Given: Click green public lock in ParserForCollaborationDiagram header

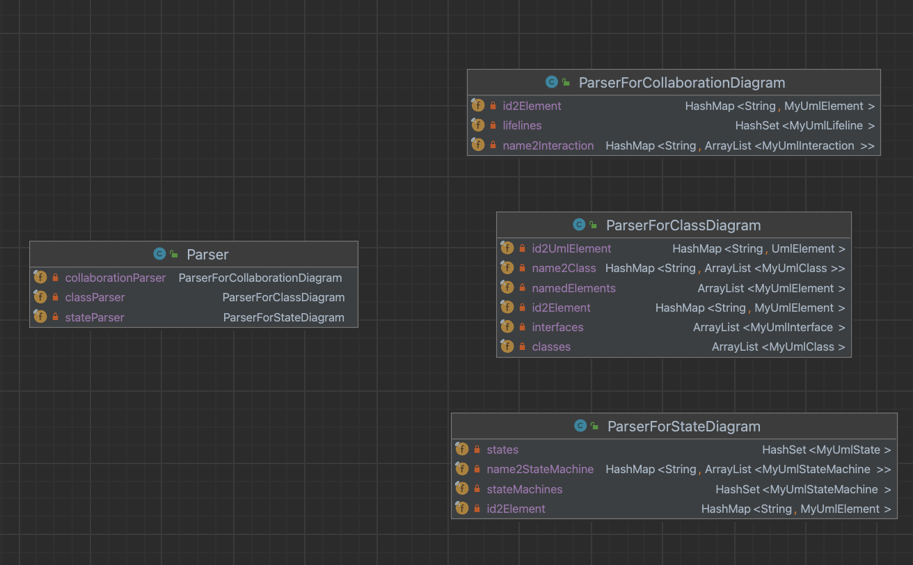Looking at the screenshot, I should 566,82.
